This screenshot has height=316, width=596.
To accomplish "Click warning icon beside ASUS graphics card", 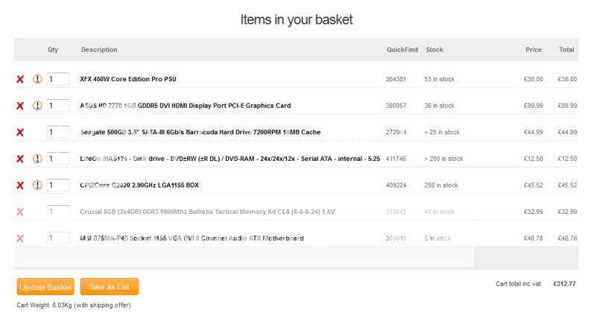I will pos(37,106).
